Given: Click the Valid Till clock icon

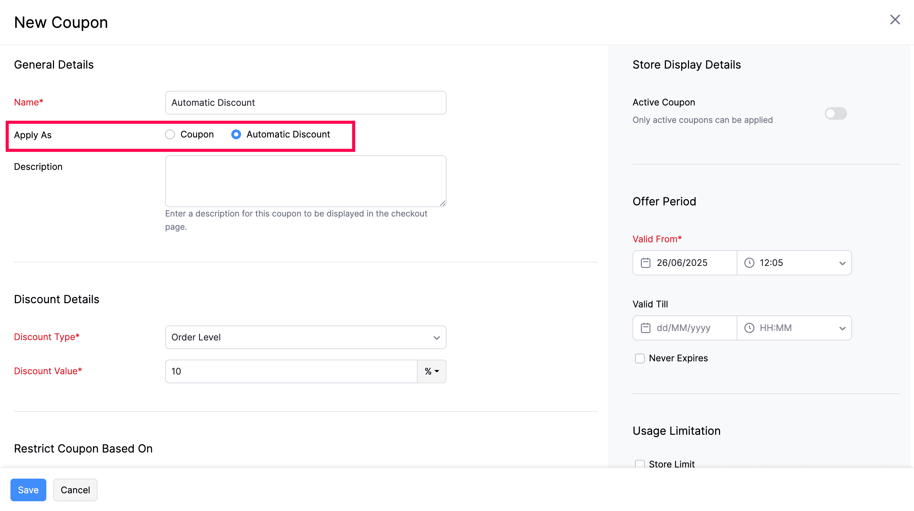Looking at the screenshot, I should tap(749, 328).
